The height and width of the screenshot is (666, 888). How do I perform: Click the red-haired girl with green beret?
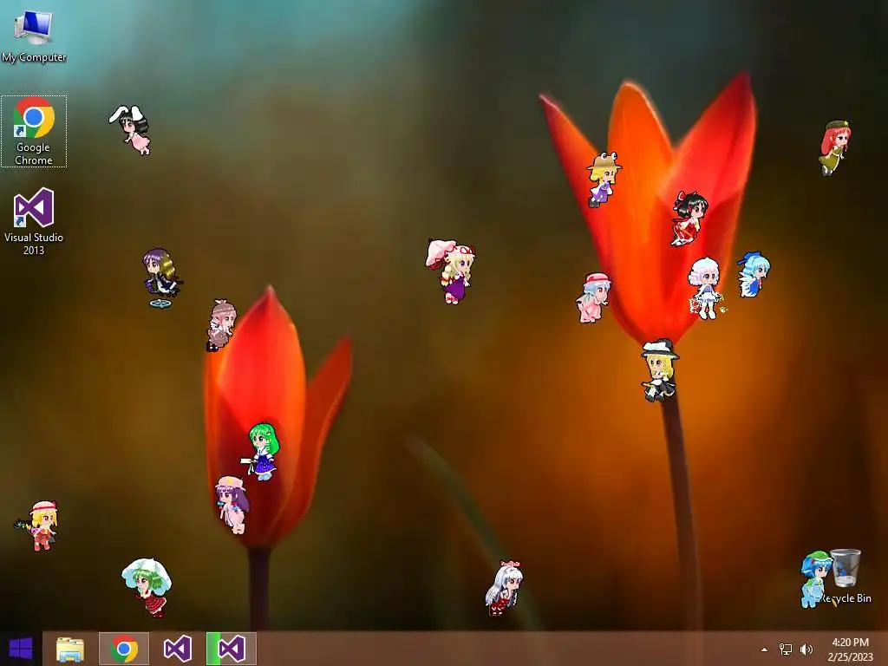point(835,147)
